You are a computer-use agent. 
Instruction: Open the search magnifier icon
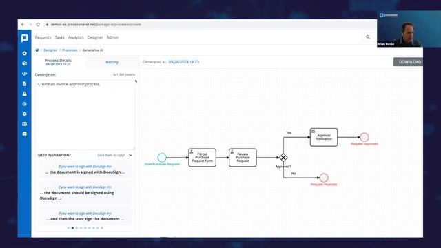click(368, 37)
